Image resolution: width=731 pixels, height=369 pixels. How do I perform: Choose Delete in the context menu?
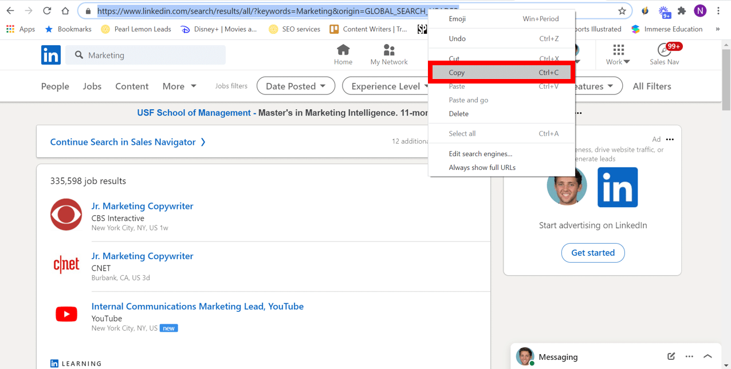coord(501,114)
